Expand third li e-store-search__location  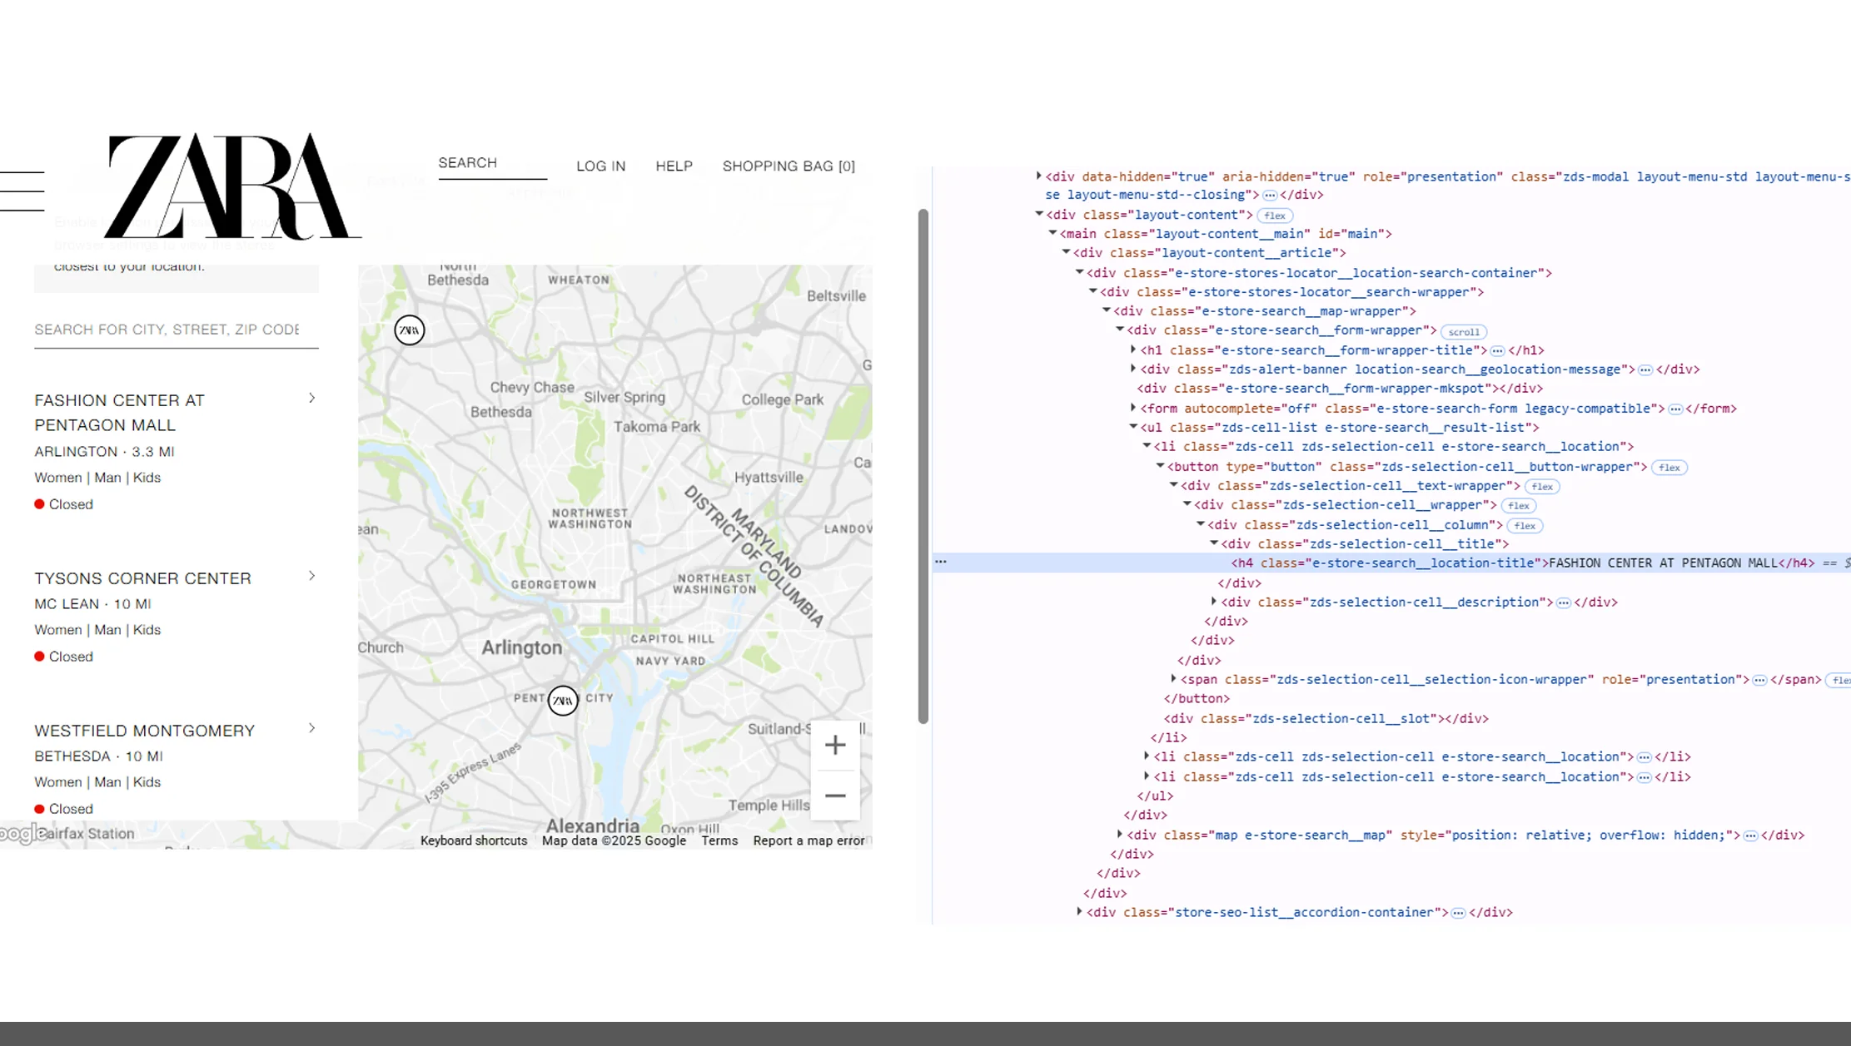click(x=1147, y=776)
